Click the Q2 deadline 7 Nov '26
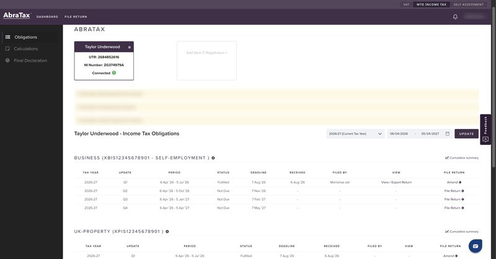This screenshot has width=496, height=259. 259,191
